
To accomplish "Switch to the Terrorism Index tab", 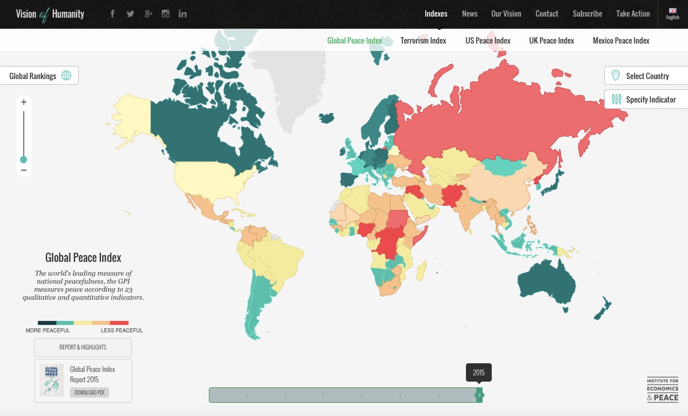I will click(x=423, y=41).
